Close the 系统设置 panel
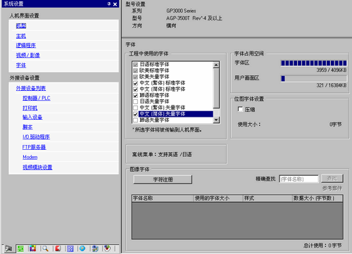 tap(115, 4)
